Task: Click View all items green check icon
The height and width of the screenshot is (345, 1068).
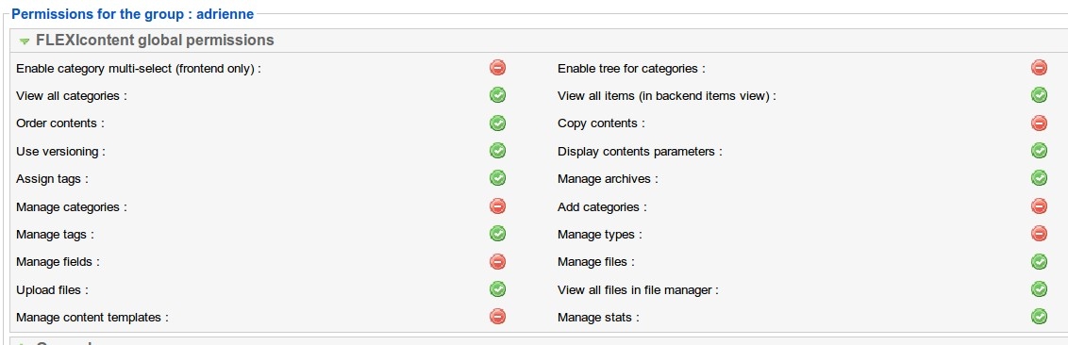Action: [1039, 95]
